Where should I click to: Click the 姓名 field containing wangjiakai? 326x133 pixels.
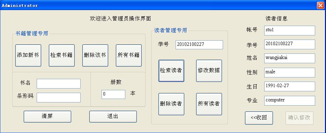(290, 58)
